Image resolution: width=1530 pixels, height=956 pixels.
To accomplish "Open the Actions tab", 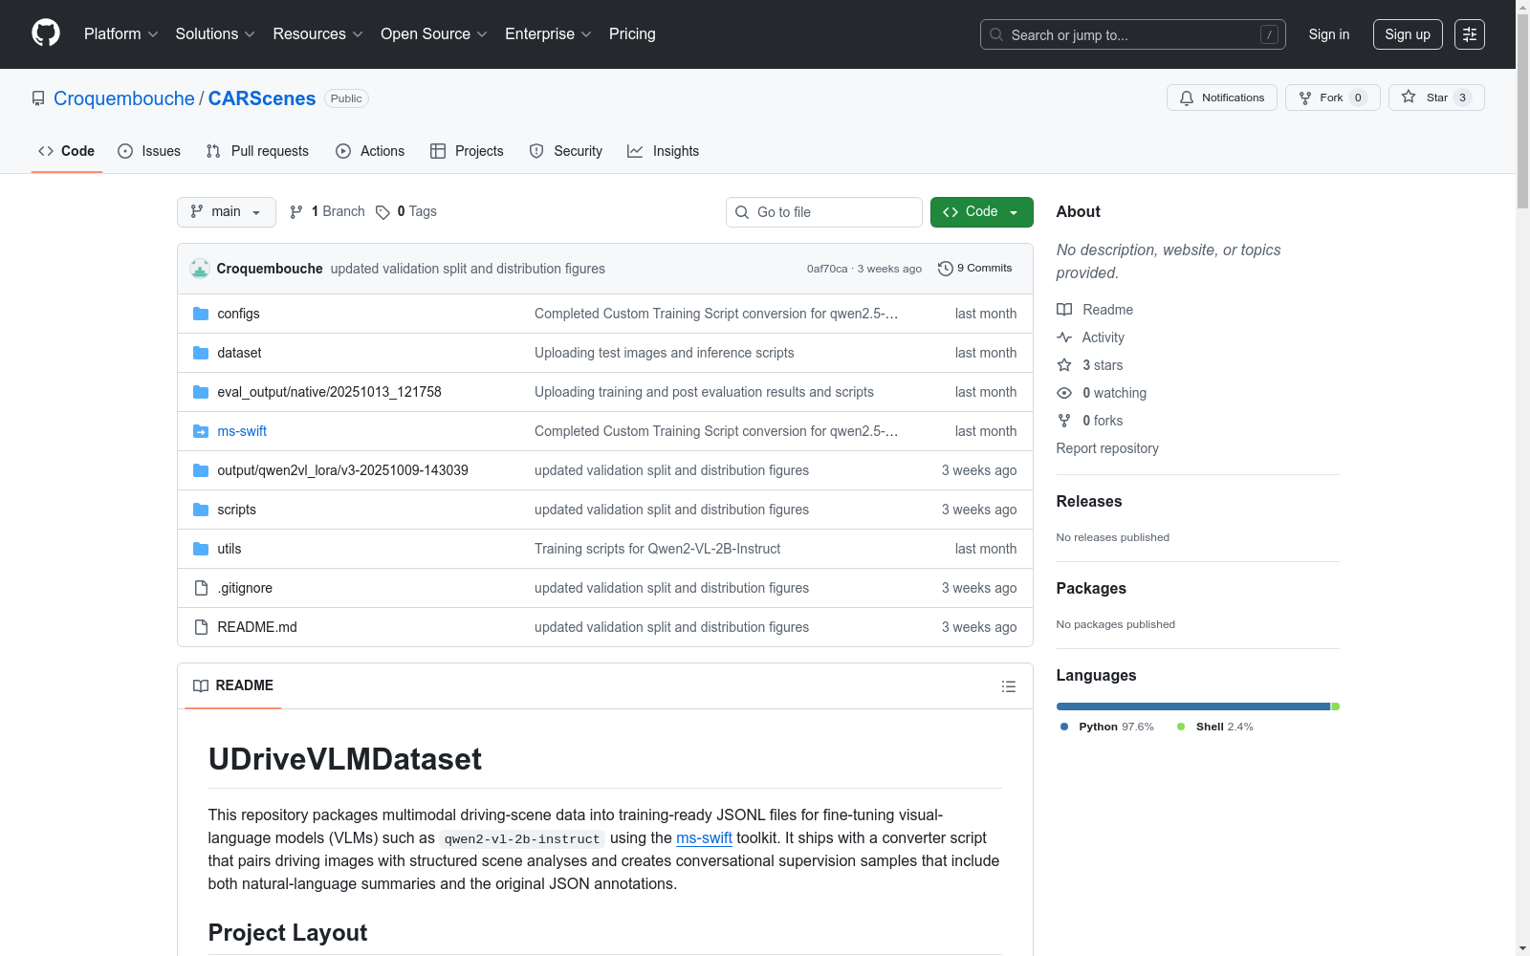I will (x=370, y=151).
